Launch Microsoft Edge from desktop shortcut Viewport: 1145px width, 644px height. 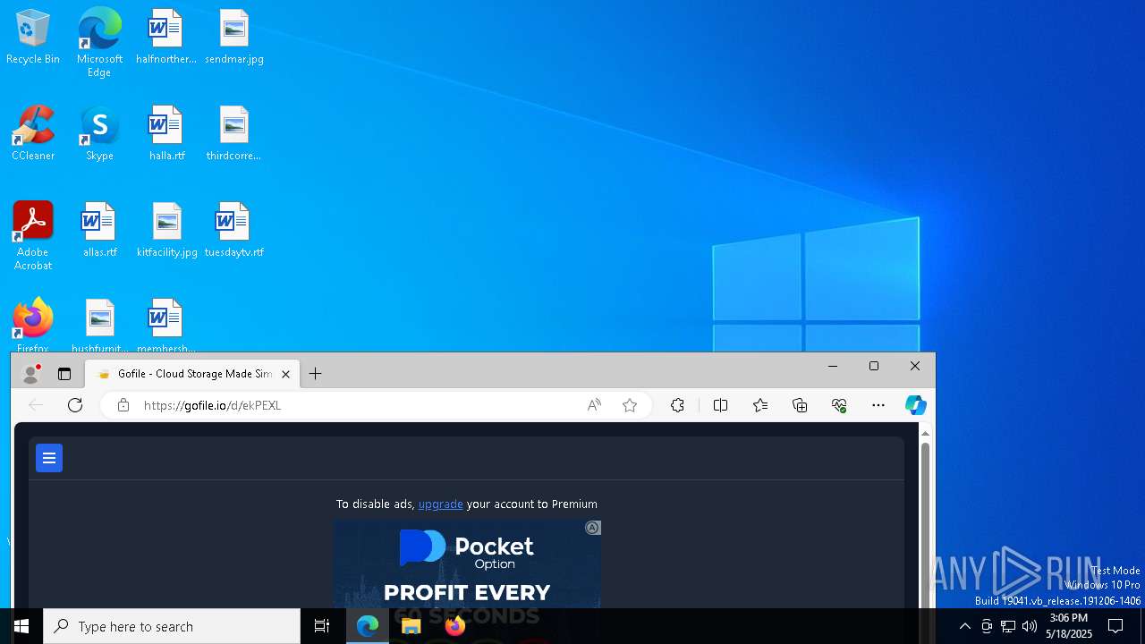click(99, 42)
